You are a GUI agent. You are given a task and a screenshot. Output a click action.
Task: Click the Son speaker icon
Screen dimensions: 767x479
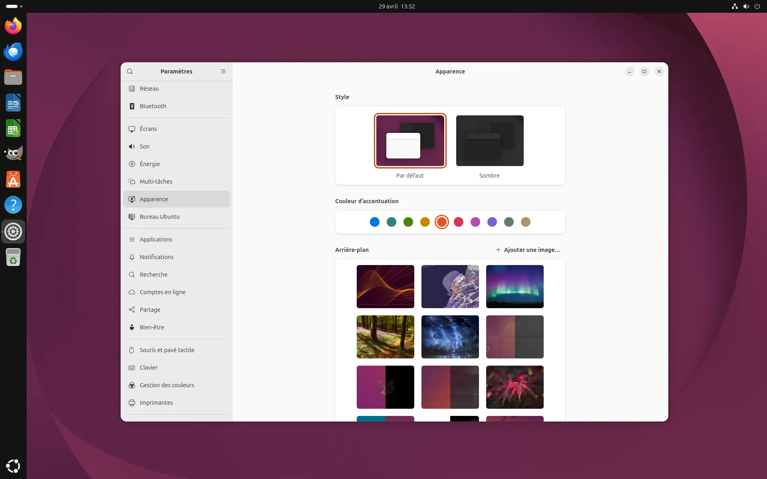132,146
